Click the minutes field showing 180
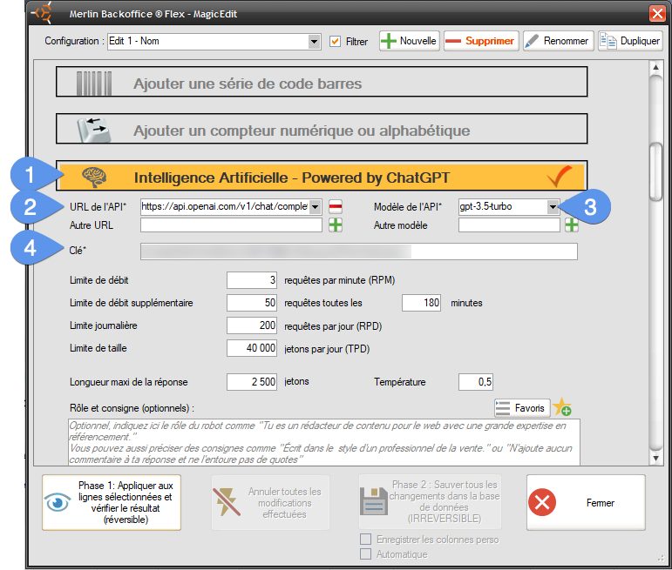The image size is (672, 570). [421, 303]
